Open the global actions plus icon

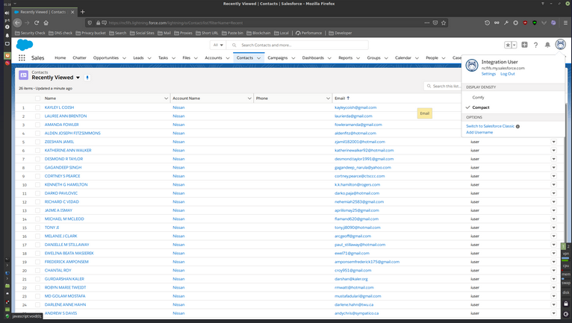pos(524,45)
